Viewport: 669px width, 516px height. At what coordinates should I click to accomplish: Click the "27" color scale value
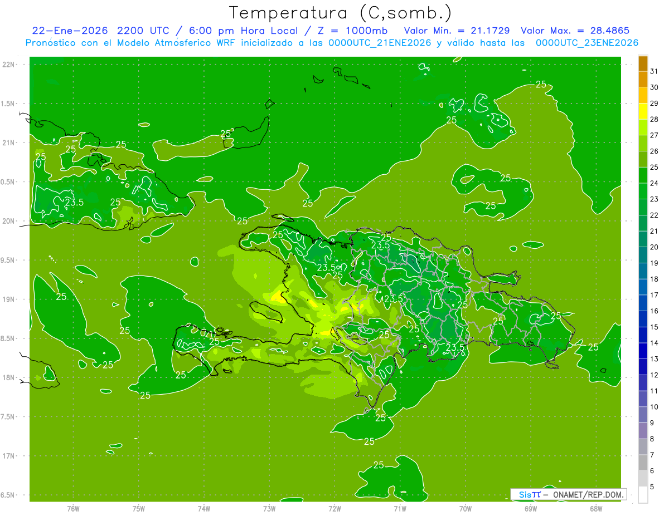pyautogui.click(x=655, y=135)
